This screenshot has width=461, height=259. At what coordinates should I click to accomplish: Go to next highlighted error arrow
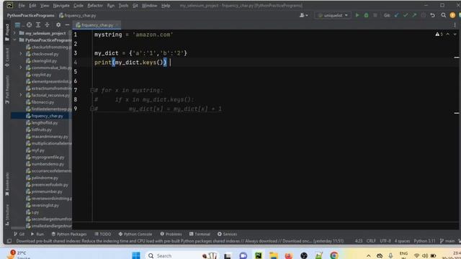pos(455,35)
